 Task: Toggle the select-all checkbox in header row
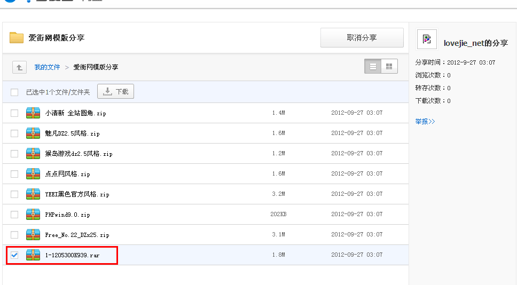[14, 92]
